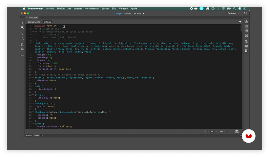Open the Ventana menu

pyautogui.click(x=123, y=9)
